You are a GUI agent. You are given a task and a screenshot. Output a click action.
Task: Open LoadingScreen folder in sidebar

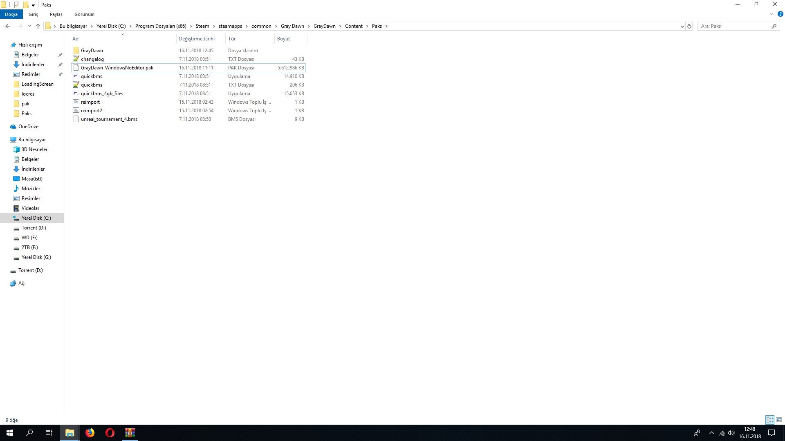[x=37, y=84]
